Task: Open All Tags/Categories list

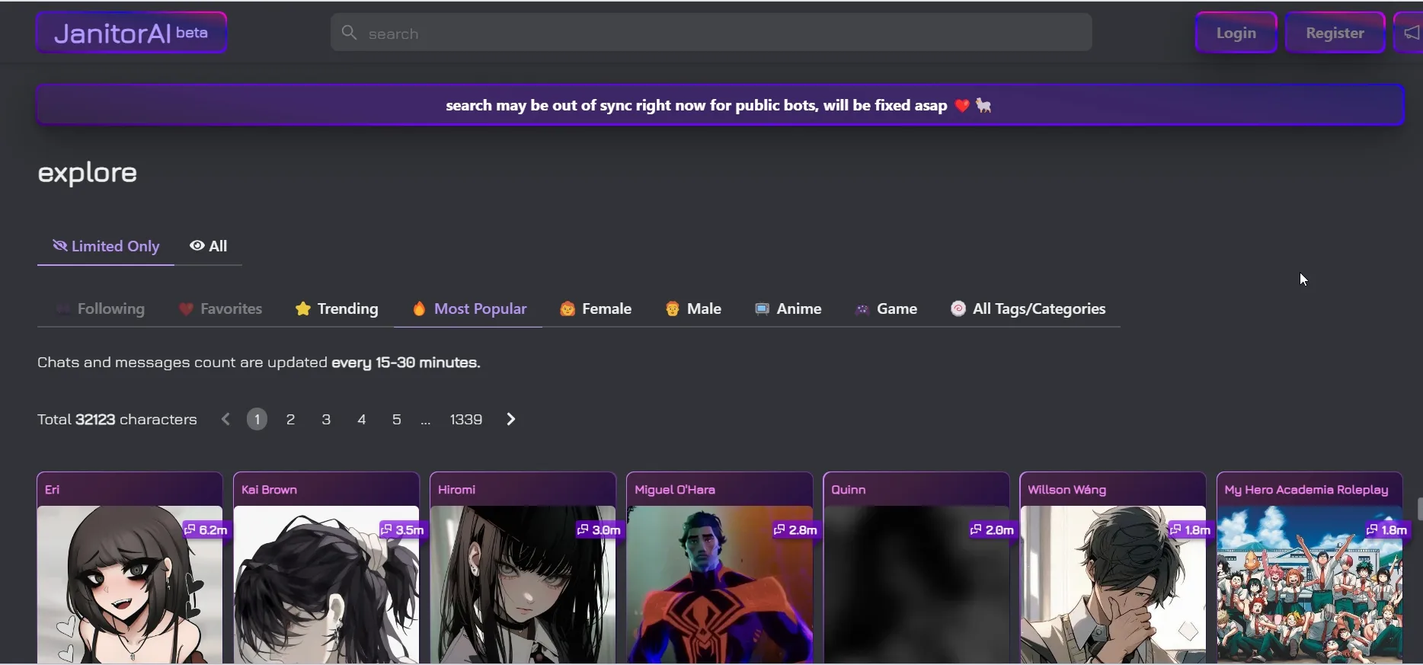Action: pos(1028,309)
